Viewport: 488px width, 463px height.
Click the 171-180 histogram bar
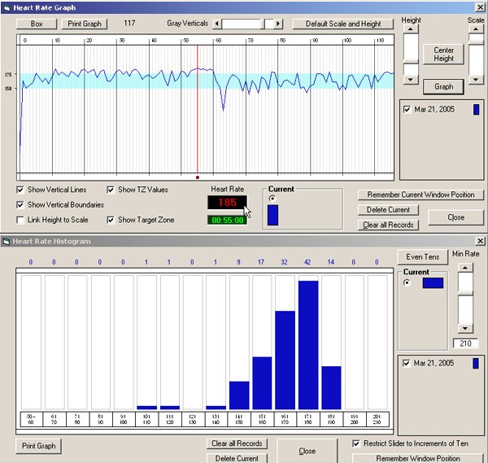308,345
